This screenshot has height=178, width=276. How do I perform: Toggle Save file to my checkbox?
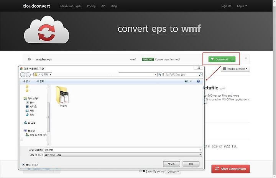click(140, 171)
